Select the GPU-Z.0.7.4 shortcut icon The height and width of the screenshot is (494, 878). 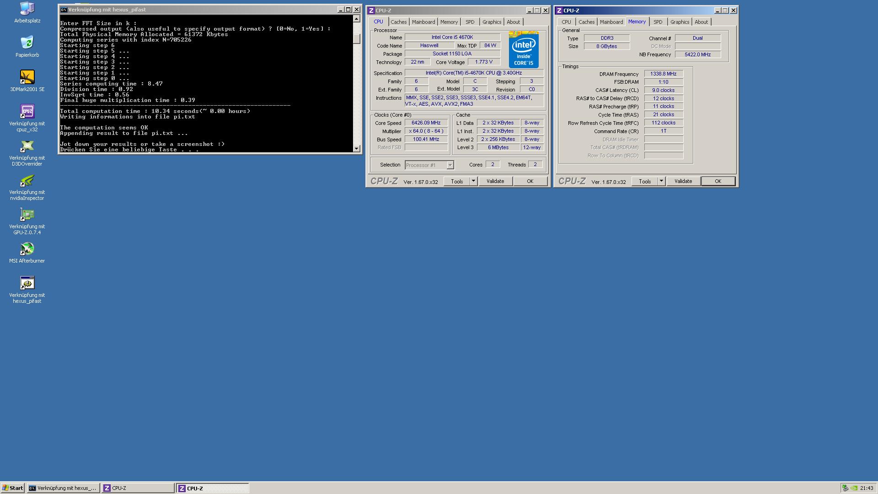[x=27, y=221]
